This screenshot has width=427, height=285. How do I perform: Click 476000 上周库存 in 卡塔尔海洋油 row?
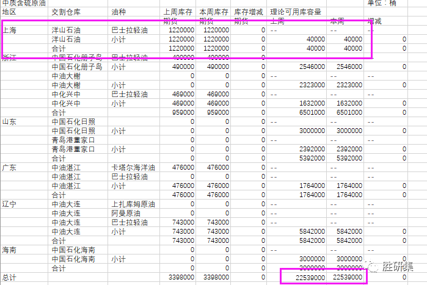click(x=183, y=167)
